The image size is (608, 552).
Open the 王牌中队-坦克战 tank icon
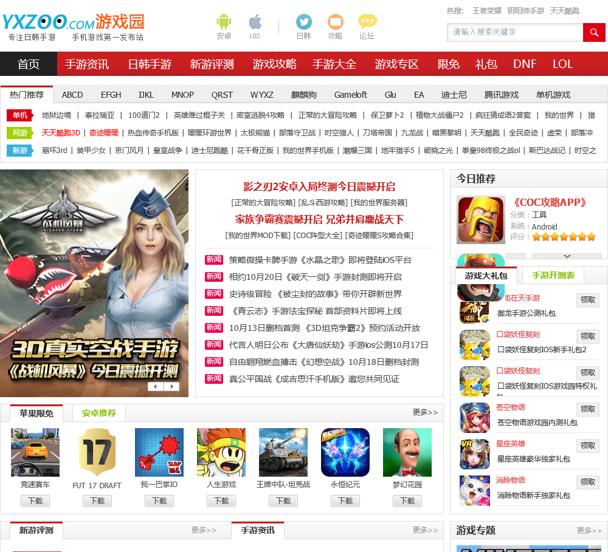[x=283, y=452]
